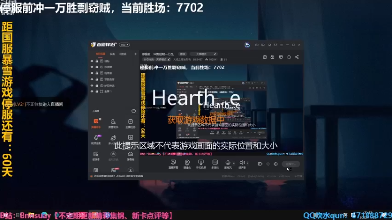
Task: Hide the 视频号 source with its eye
Action: tap(92, 73)
